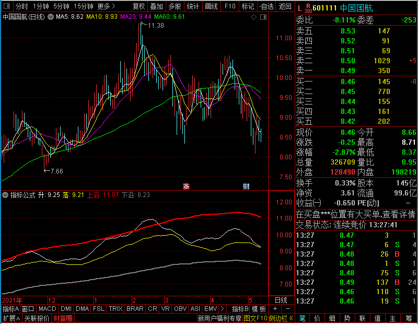
Task: Switch indicator to MACD
Action: pos(47,309)
